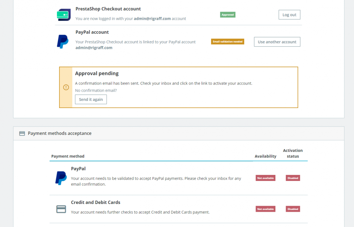Click confirmation email has been sent message
The image size is (354, 227).
(x=164, y=83)
